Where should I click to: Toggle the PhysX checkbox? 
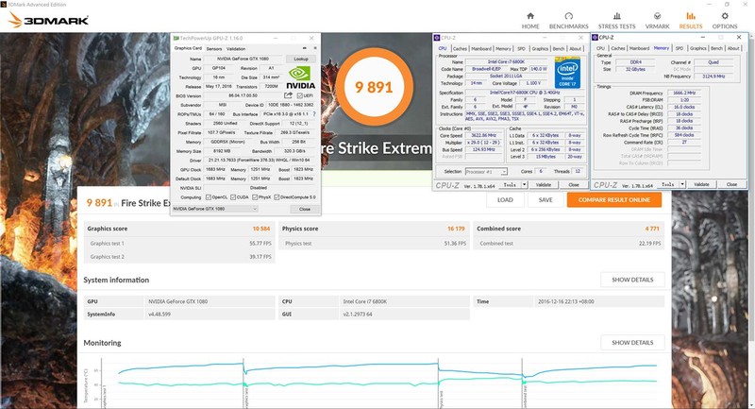(x=254, y=196)
